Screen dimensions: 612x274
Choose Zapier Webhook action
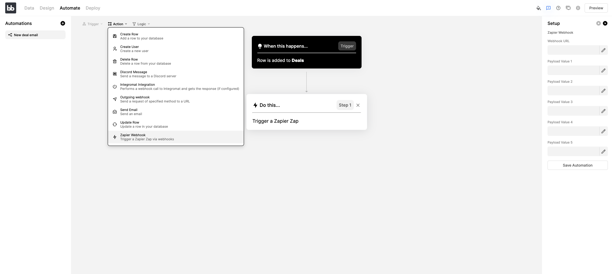(176, 137)
